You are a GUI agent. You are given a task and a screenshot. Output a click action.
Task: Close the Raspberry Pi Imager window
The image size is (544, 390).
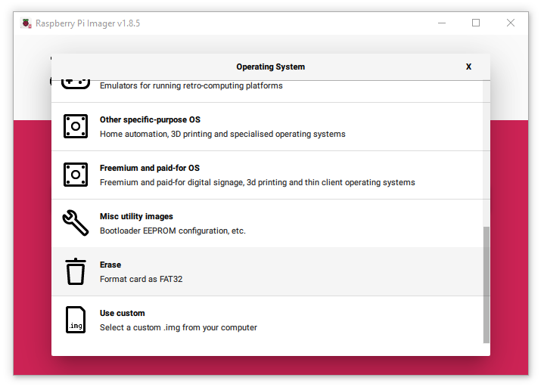511,23
